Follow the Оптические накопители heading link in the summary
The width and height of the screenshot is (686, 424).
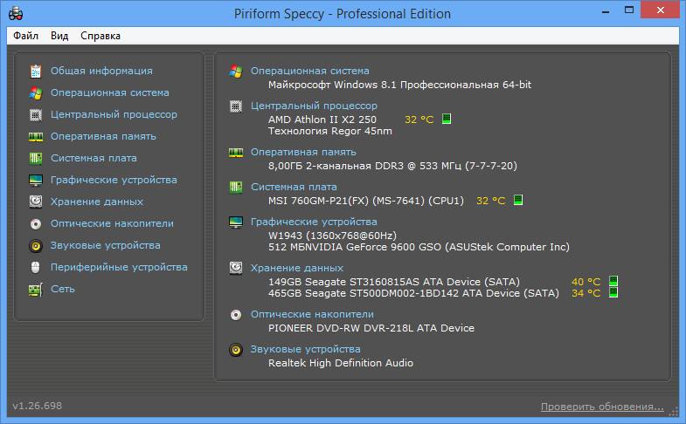(x=312, y=314)
